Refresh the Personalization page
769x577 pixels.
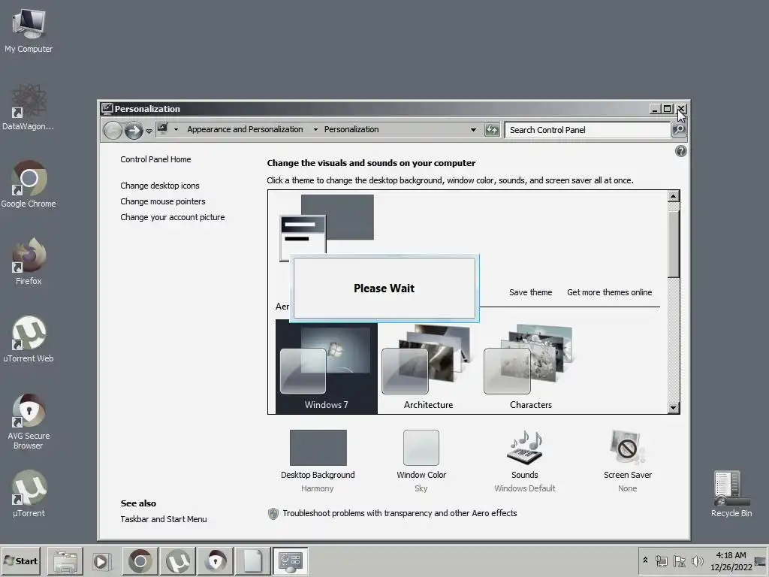(492, 130)
